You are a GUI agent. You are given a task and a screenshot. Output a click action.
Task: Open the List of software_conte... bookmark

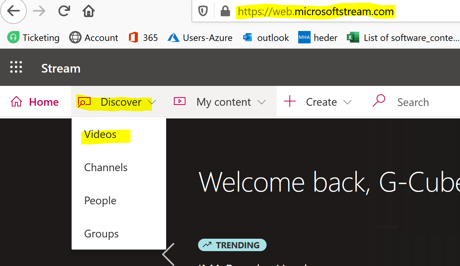(x=403, y=38)
